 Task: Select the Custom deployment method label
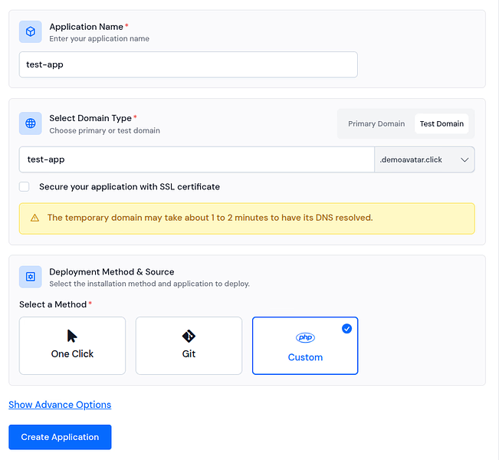(x=305, y=357)
